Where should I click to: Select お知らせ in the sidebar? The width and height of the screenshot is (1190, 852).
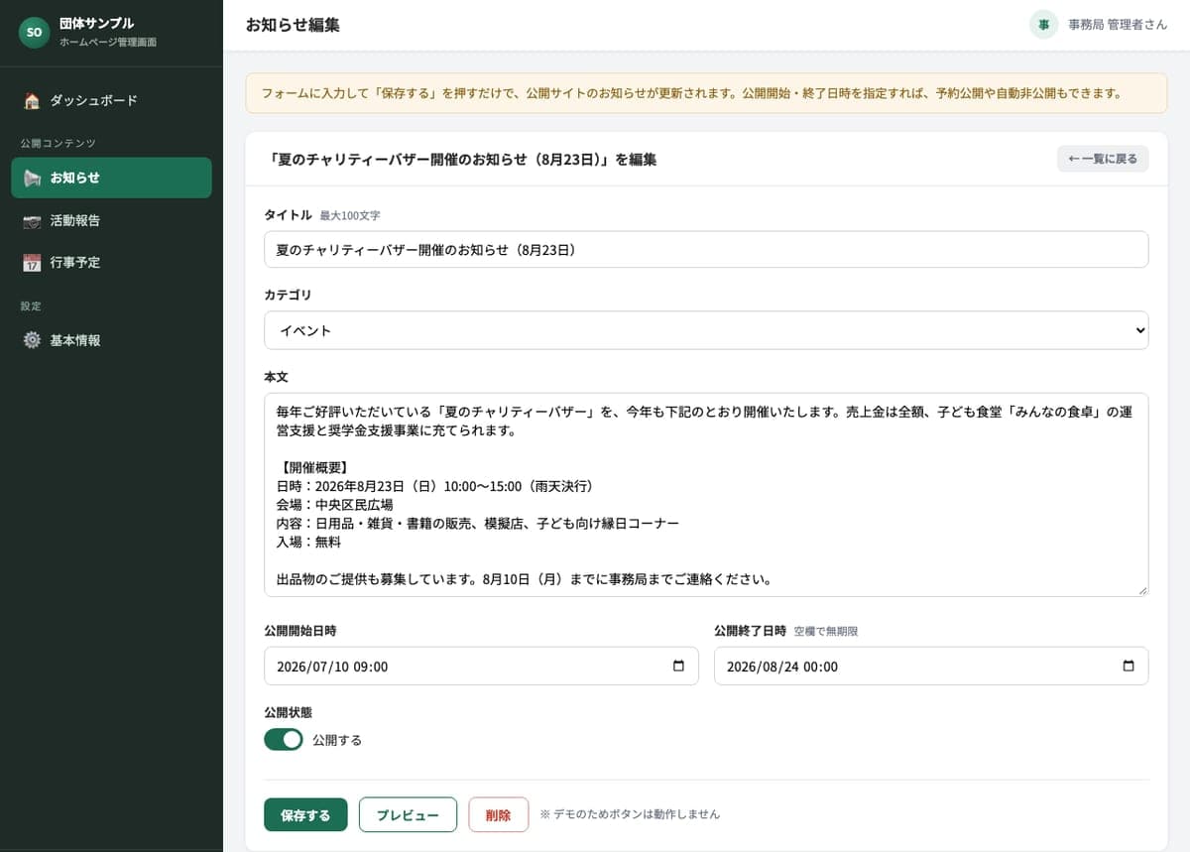111,178
